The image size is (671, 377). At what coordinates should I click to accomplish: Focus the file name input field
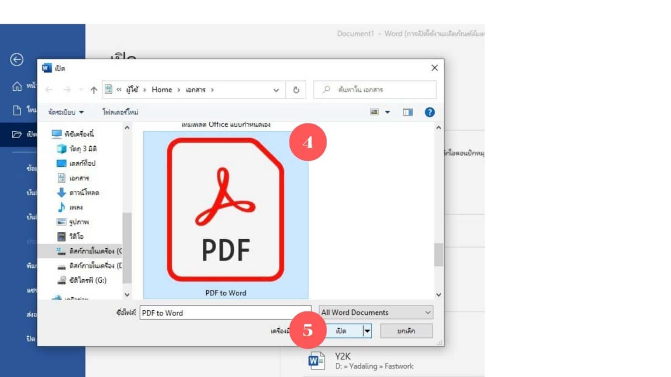coord(225,313)
